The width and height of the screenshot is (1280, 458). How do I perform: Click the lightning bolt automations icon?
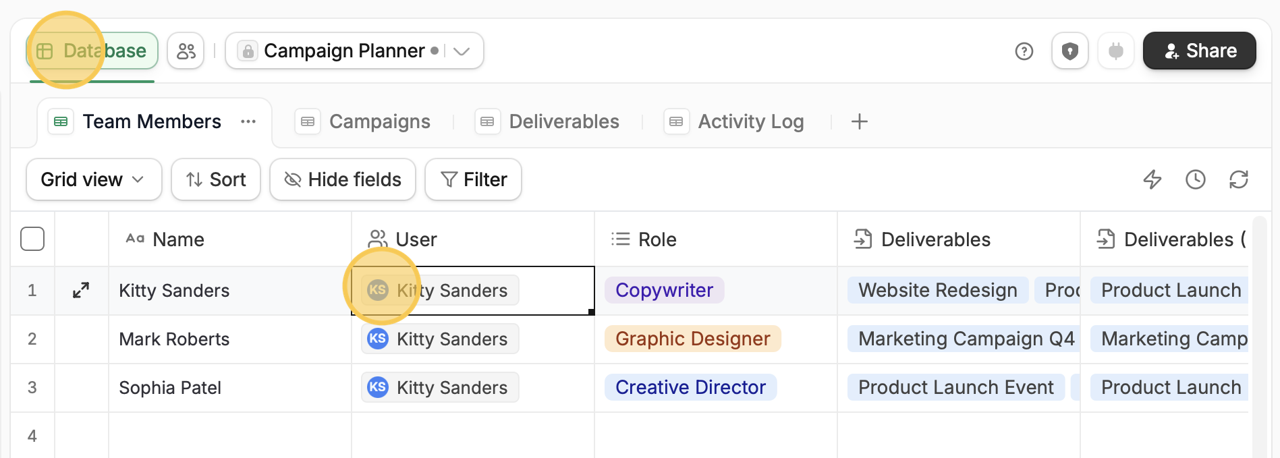pos(1152,179)
